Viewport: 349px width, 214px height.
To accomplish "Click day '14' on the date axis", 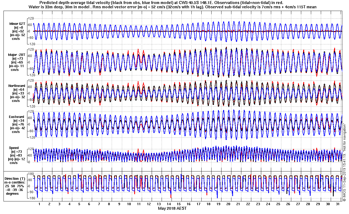I will pos(169,204).
